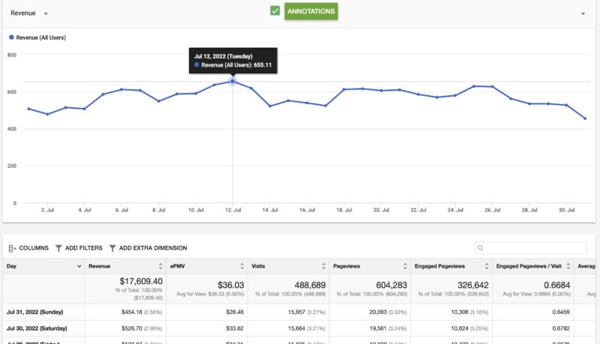This screenshot has height=344, width=600.
Task: Open the Revenue metric dropdown
Action: coord(29,13)
